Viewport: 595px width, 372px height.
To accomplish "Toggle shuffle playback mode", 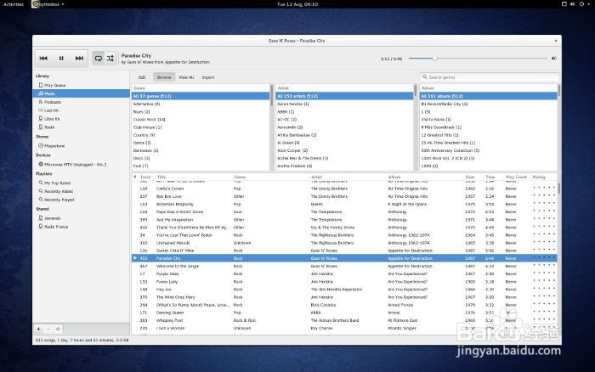I will [110, 59].
